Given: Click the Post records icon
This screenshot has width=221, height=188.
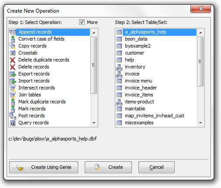Looking at the screenshot, I should pyautogui.click(x=13, y=116).
